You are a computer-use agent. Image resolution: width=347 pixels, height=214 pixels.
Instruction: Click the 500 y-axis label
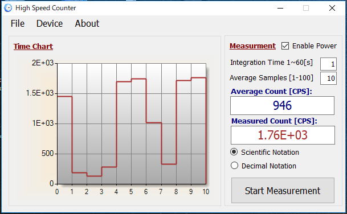[x=48, y=154]
